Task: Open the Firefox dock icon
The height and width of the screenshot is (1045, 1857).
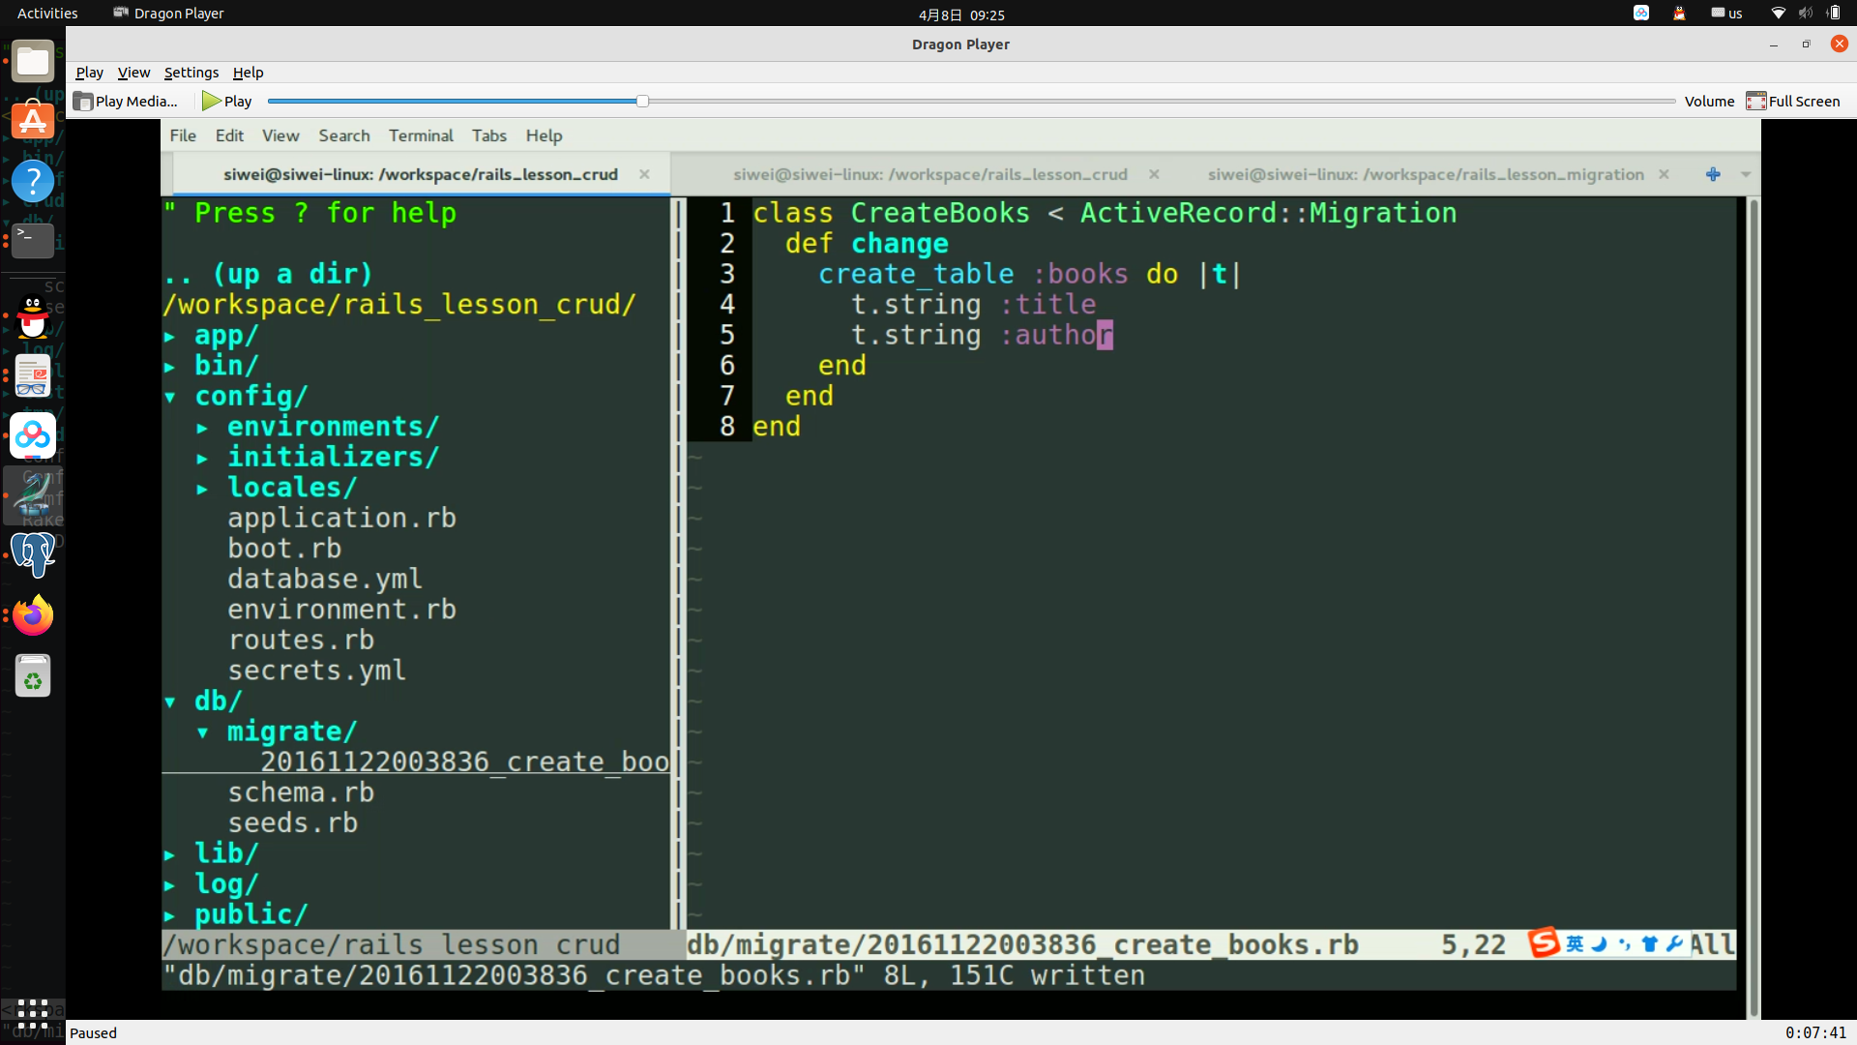Action: (x=33, y=615)
